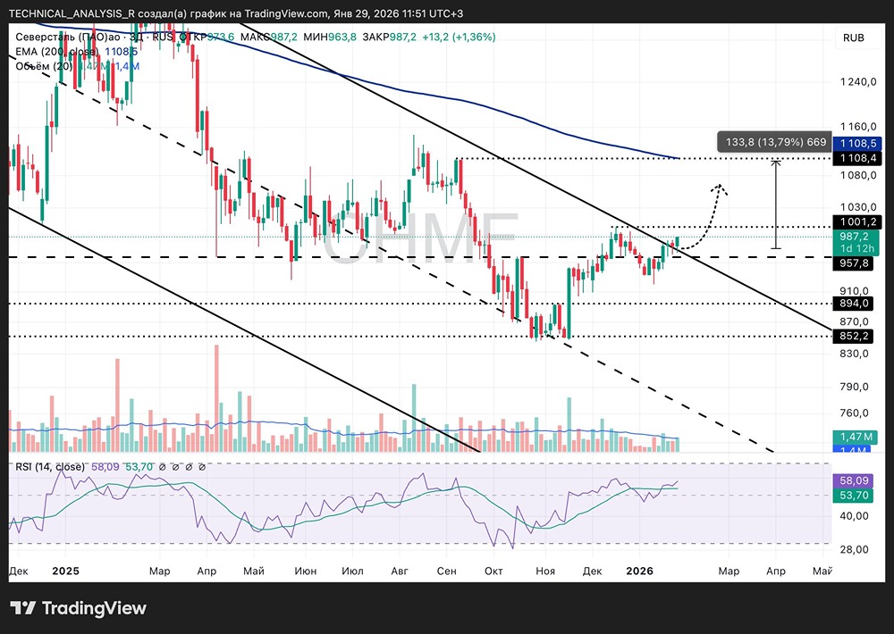Click the CHMF ticker watermark
The height and width of the screenshot is (634, 894).
pos(420,238)
